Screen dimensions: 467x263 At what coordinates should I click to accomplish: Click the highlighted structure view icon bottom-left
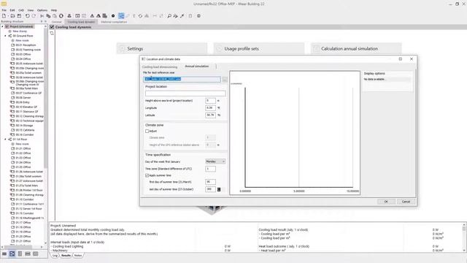tap(12, 254)
